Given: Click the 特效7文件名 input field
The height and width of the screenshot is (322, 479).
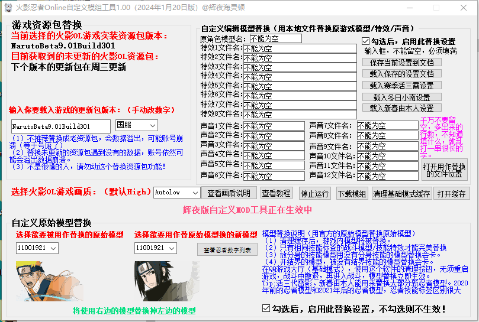Looking at the screenshot, I should pos(300,105).
